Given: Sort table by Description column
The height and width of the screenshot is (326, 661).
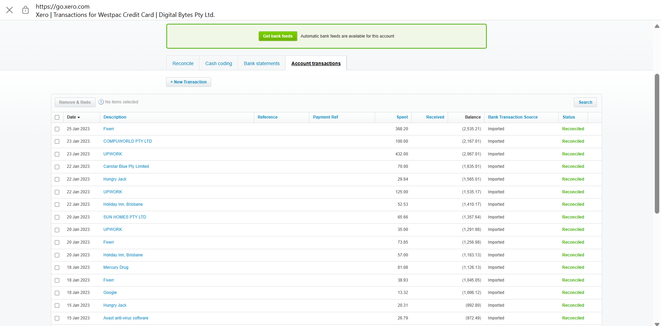Looking at the screenshot, I should 115,117.
